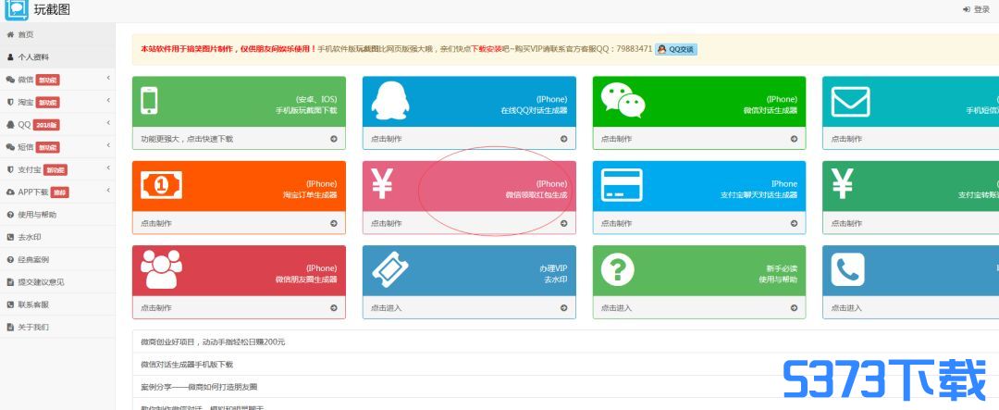Open article 微商创业好项目，动动手指轻松日赚200元
The width and height of the screenshot is (999, 410).
pyautogui.click(x=213, y=342)
